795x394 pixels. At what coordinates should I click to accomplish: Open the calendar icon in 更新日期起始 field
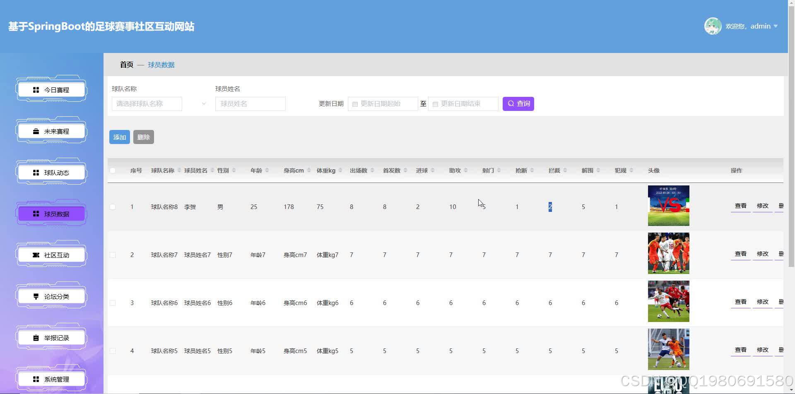355,104
